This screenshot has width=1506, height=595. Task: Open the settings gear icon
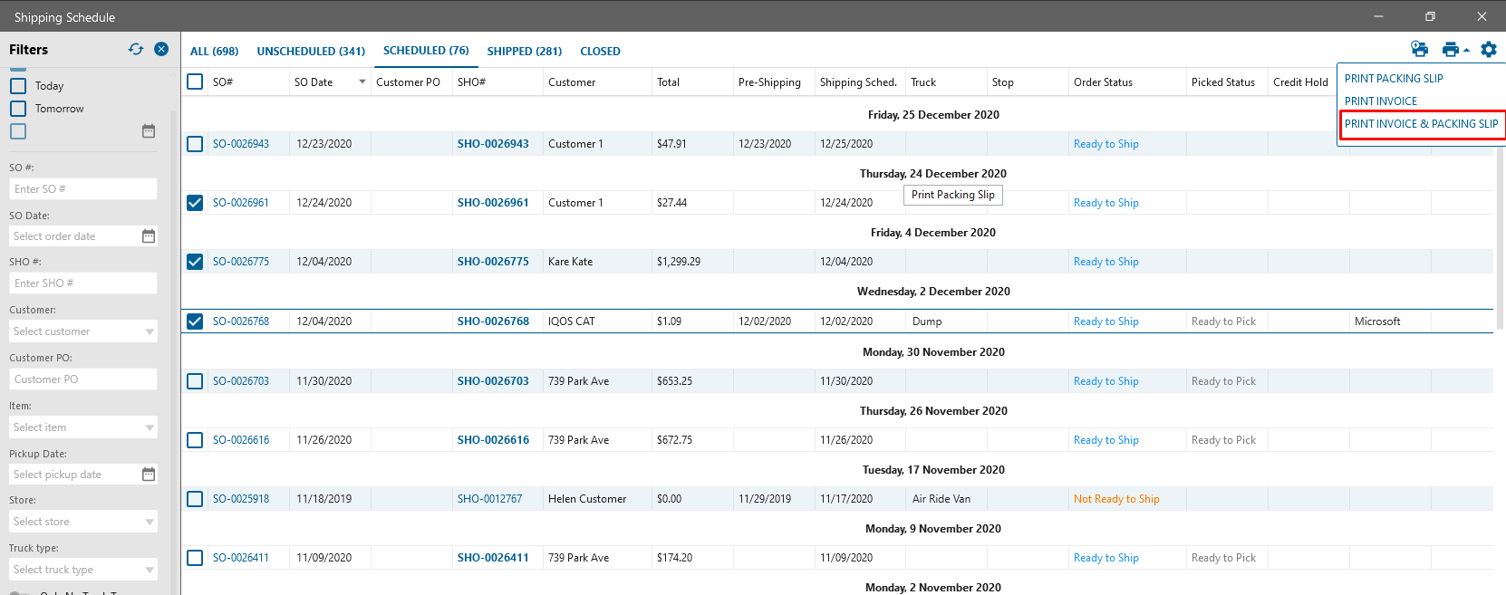1489,50
